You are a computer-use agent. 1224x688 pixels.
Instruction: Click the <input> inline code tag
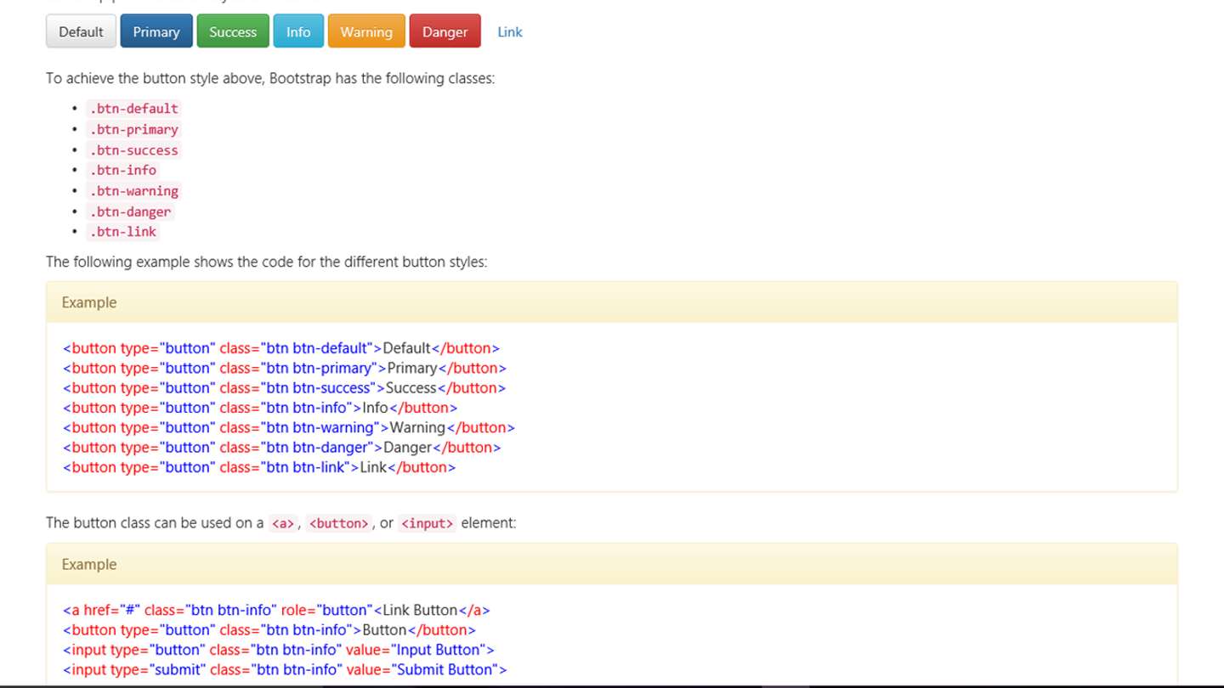tap(428, 523)
